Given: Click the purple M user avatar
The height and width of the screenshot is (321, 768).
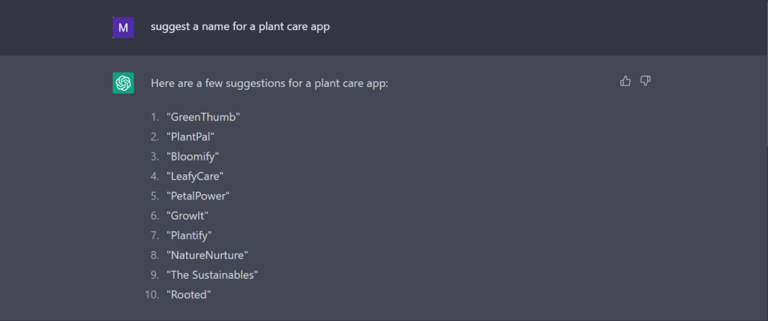Looking at the screenshot, I should (x=123, y=28).
